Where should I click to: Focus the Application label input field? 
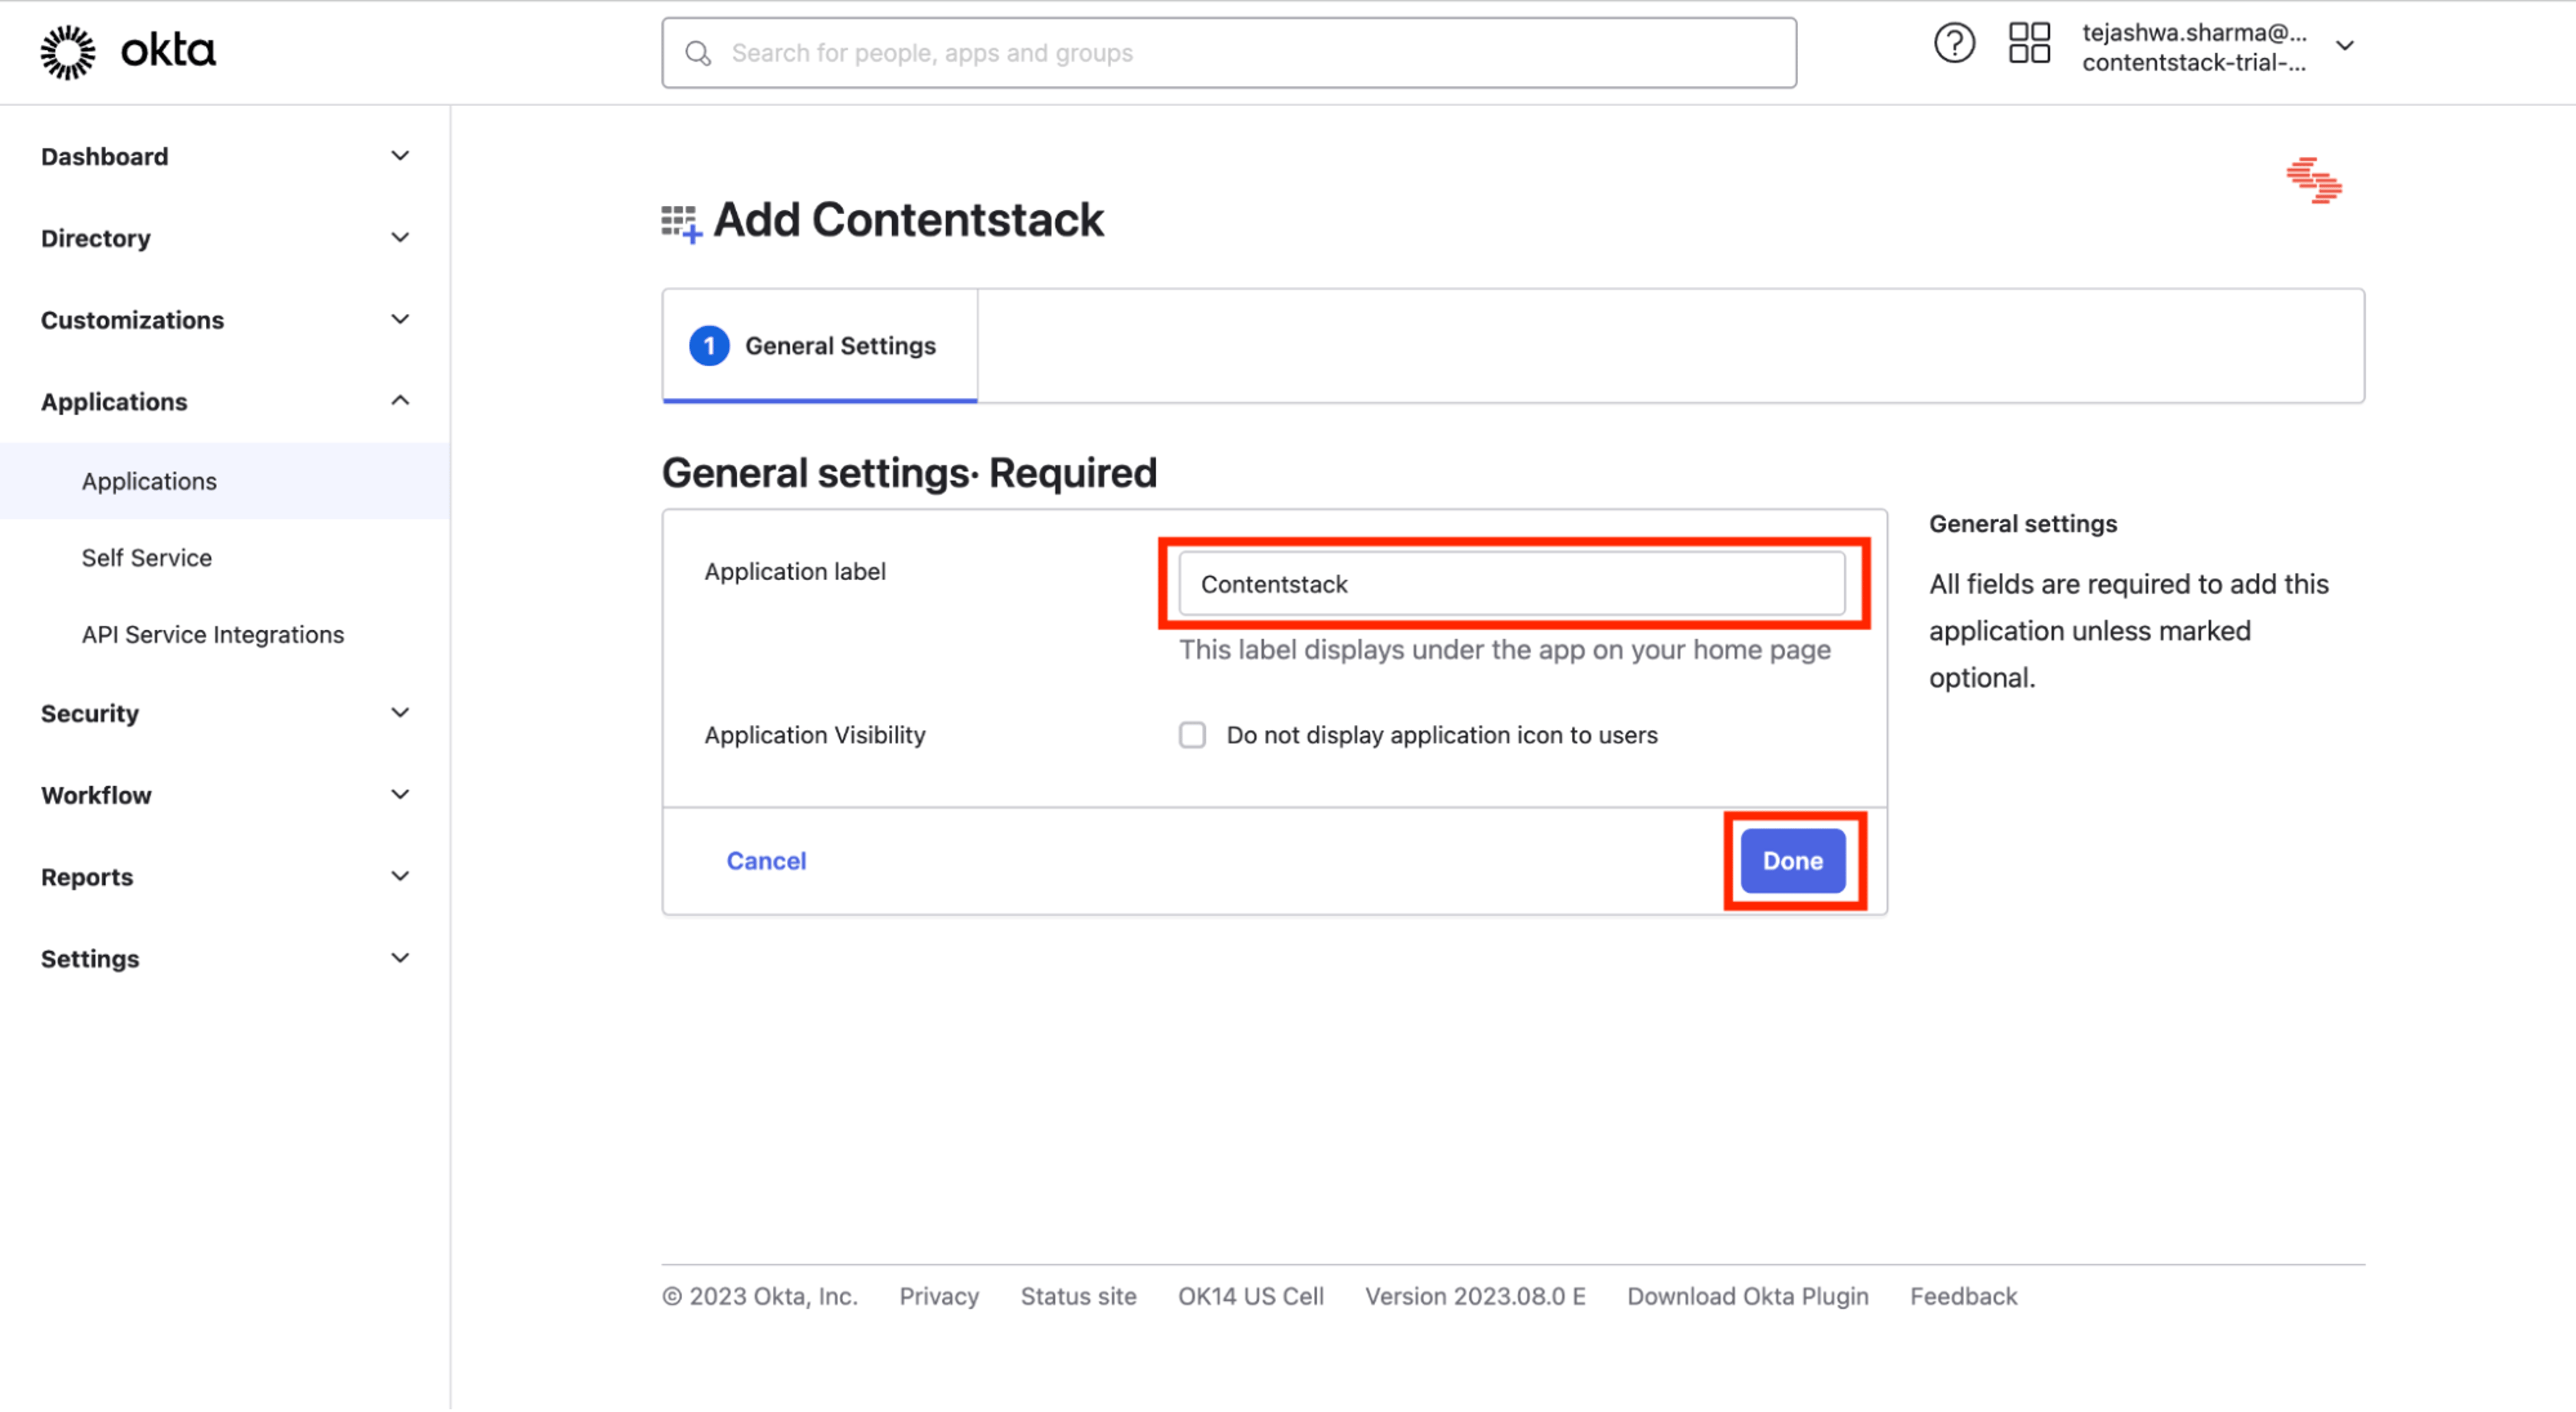point(1512,584)
